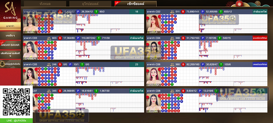This screenshot has width=273, height=123.
Task: Click กำลังแจกไพ่ status on table C02
Action: click(260, 12)
